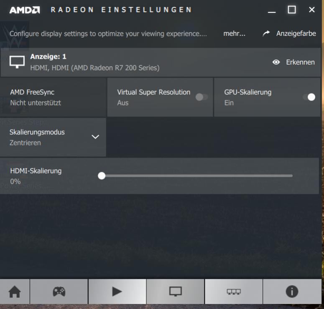Viewport: 324px width, 309px height.
Task: Click the 'Aus' Virtual Super Resolution status
Action: tap(123, 103)
